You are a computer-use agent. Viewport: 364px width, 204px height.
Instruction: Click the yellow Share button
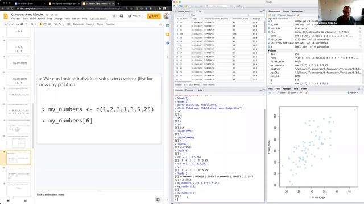154,16
